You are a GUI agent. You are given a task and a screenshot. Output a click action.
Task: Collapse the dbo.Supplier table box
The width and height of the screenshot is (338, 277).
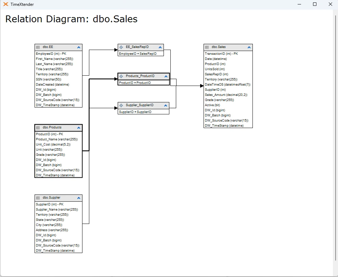point(79,198)
